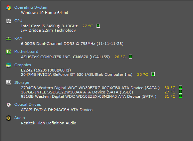Image resolution: width=193 pixels, height=141 pixels.
Task: Open the Audio section heading
Action: [x=20, y=118]
